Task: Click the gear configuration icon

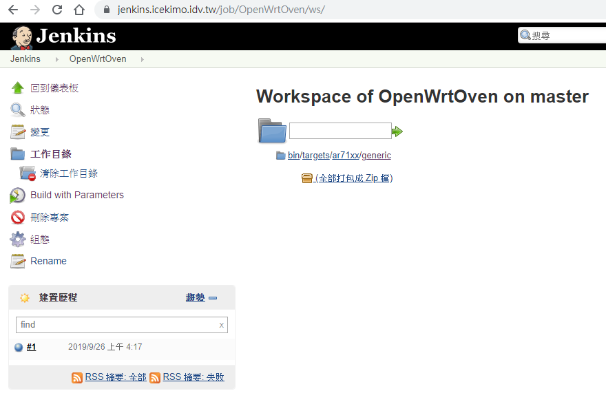Action: pos(17,240)
